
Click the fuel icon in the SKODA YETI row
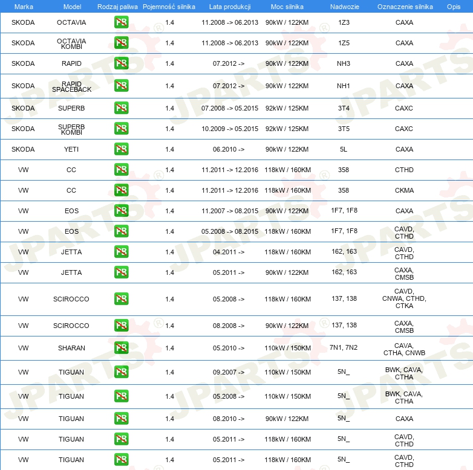121,149
